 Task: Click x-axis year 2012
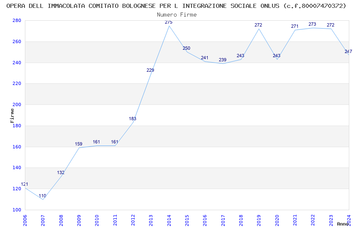(133, 220)
